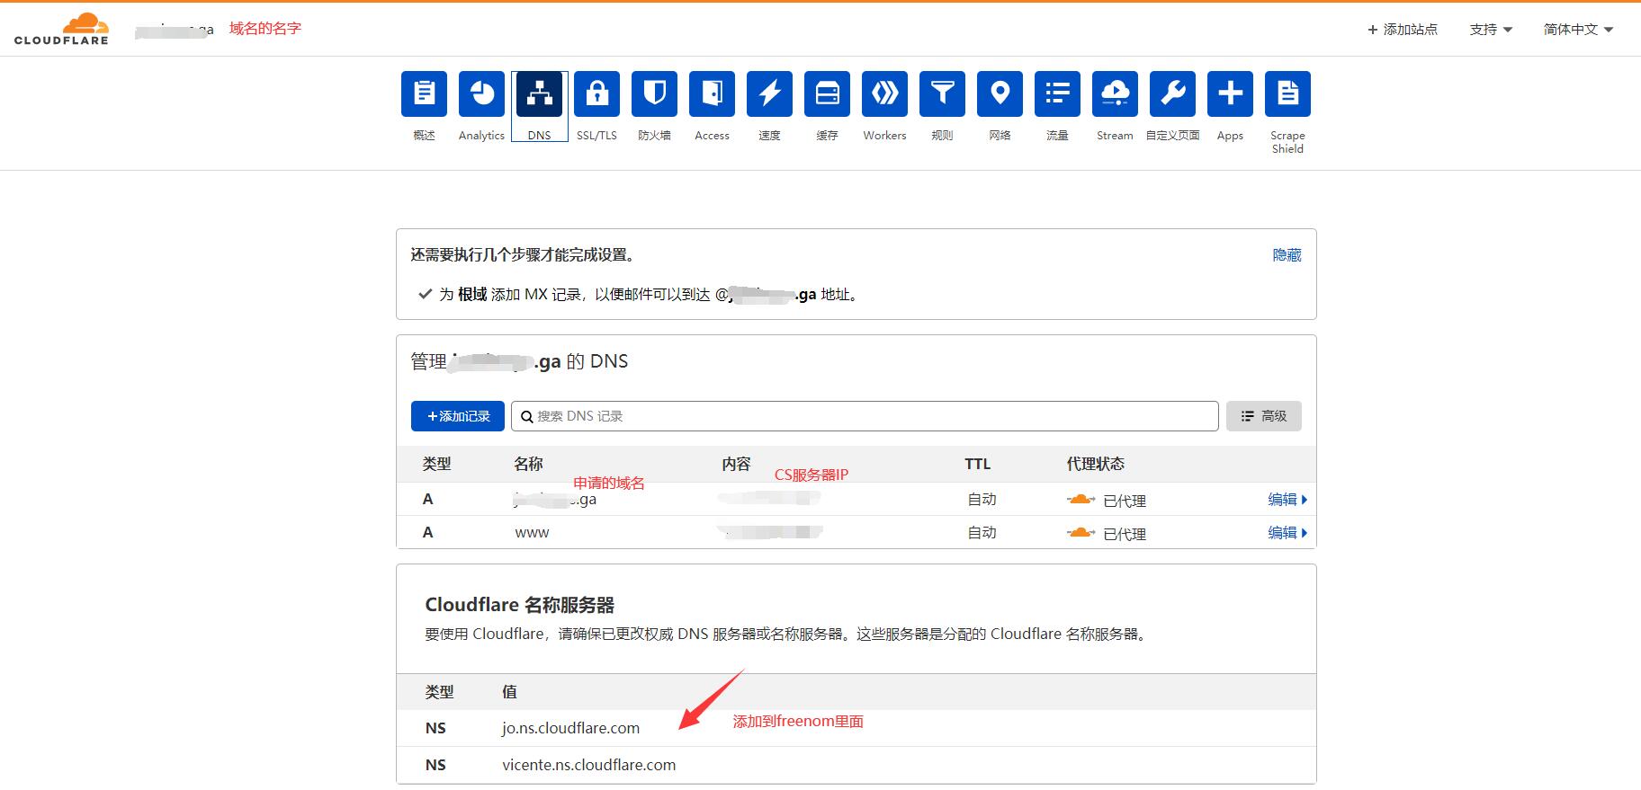Image resolution: width=1641 pixels, height=790 pixels.
Task: Toggle proxy cloud for root A record
Action: pos(1081,500)
